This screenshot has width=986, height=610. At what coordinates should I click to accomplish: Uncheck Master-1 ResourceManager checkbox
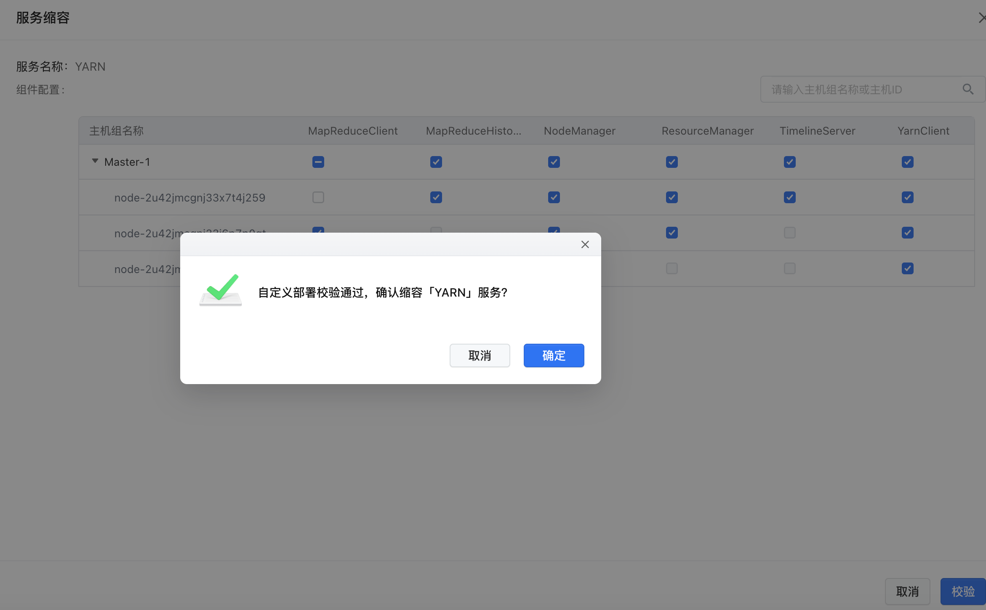[672, 162]
